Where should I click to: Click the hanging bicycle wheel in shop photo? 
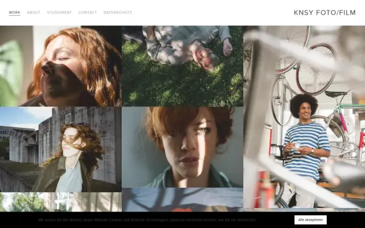tap(316, 69)
